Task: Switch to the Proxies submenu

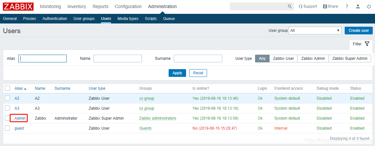Action: click(x=30, y=19)
